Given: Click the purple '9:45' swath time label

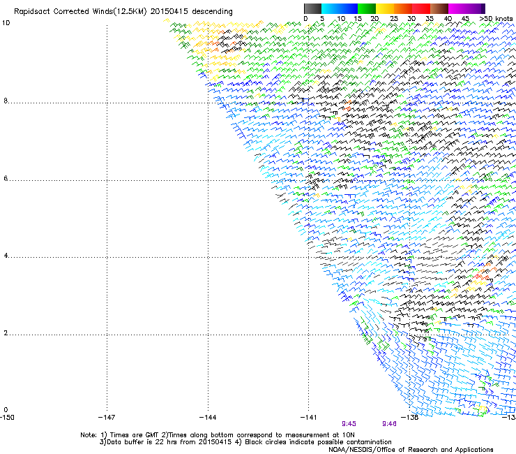Looking at the screenshot, I should point(349,424).
